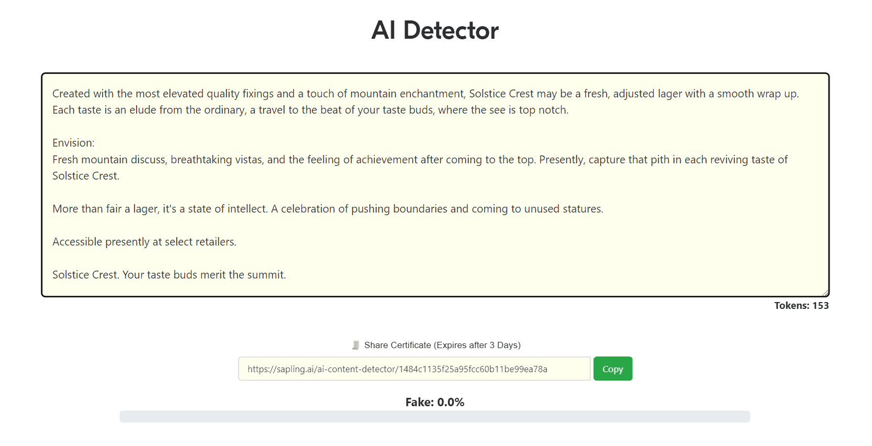
Task: Click the Fake percentage progress bar
Action: 434,417
